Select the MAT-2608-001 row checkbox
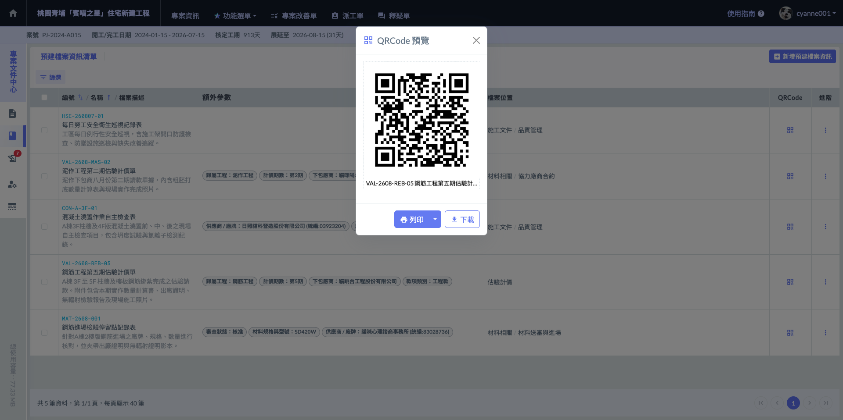This screenshot has width=843, height=420. (44, 333)
